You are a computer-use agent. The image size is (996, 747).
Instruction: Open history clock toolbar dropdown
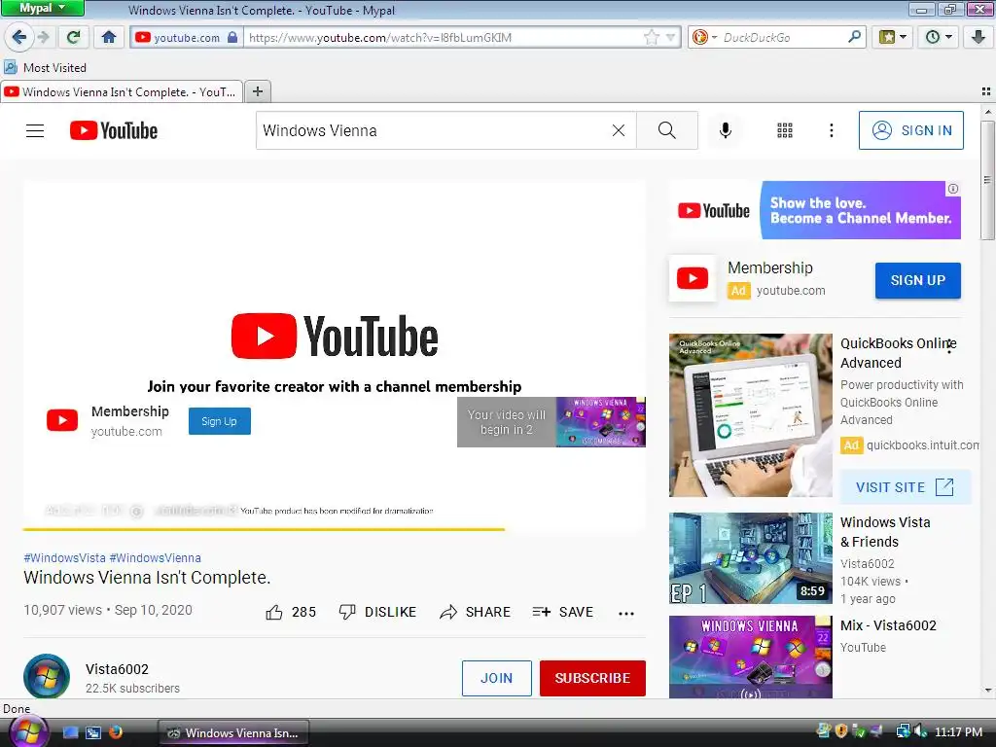[x=939, y=37]
